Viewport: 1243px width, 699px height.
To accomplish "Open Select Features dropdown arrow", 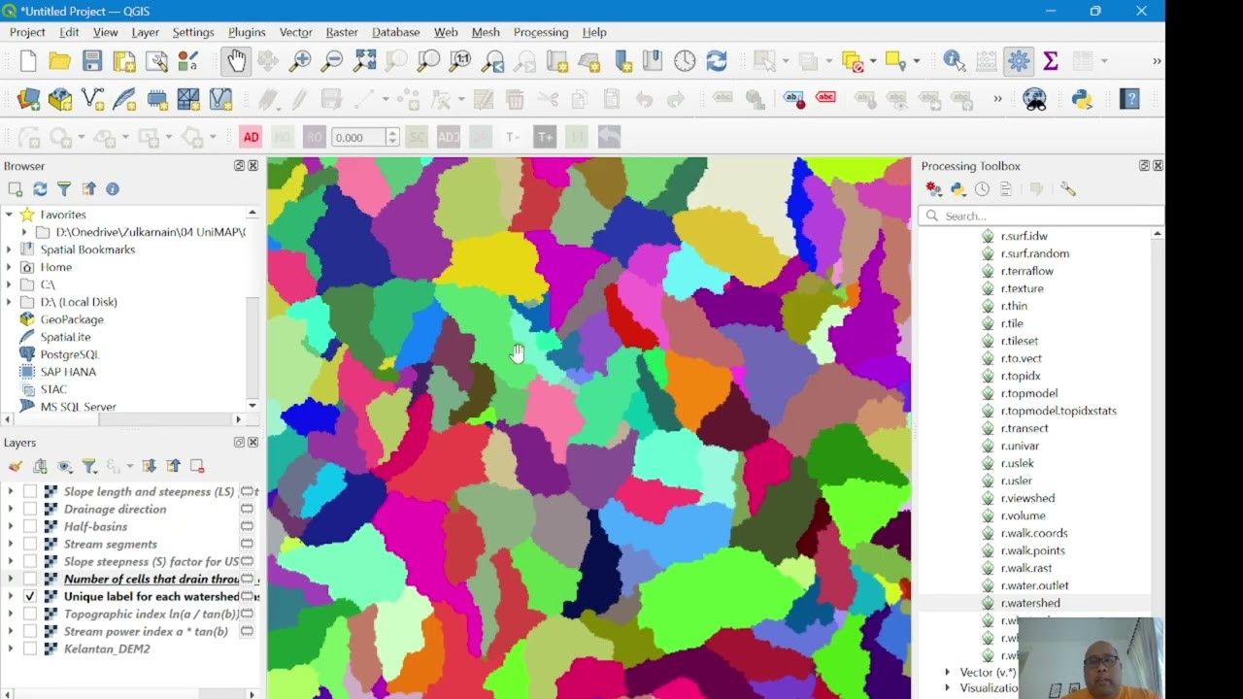I will pyautogui.click(x=788, y=61).
